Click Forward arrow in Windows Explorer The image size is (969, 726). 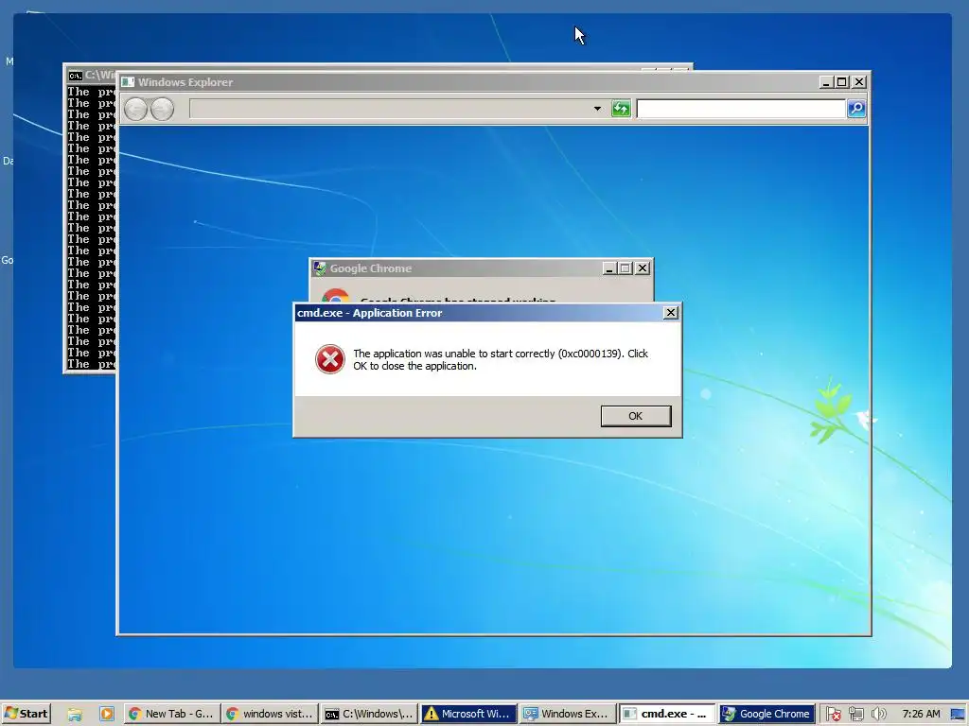point(163,110)
